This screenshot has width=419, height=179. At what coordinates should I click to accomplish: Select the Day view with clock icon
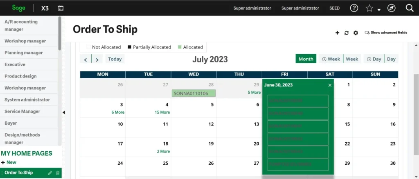point(374,59)
